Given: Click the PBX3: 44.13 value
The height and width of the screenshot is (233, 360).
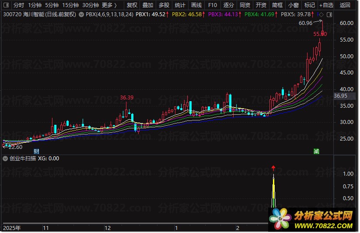Looking at the screenshot, I should (x=223, y=14).
